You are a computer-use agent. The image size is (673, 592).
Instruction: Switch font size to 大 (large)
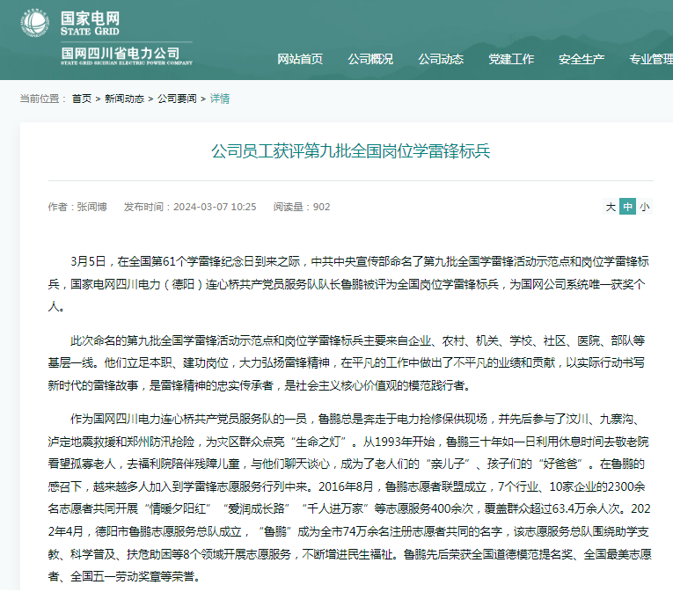point(611,207)
